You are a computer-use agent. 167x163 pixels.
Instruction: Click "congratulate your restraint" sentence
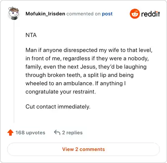[x=61, y=92]
